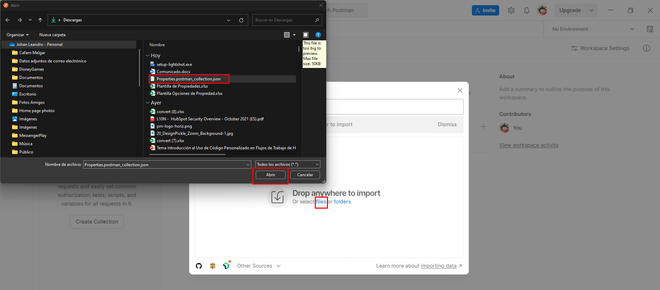Select the Escritorio folder
This screenshot has width=660, height=290.
pyautogui.click(x=28, y=94)
